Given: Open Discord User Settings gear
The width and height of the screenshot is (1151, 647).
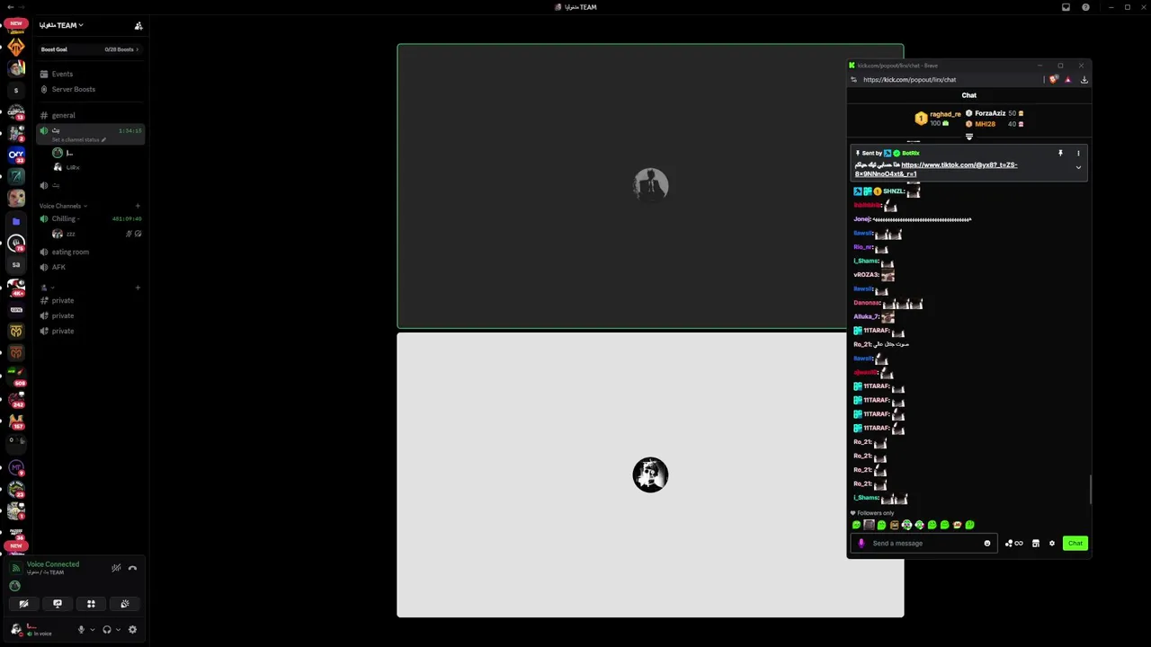Looking at the screenshot, I should coord(132,630).
